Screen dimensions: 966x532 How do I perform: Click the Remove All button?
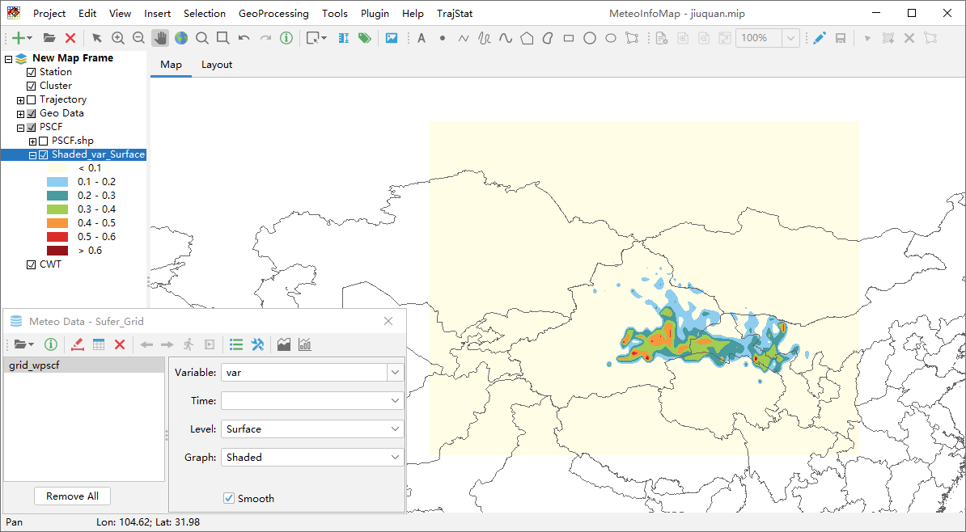click(x=72, y=496)
